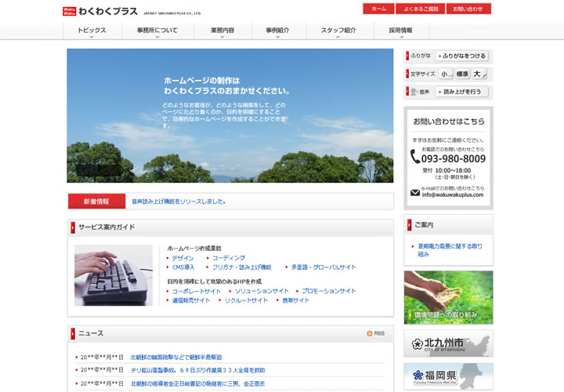Click the blue sky hero banner
564x392 pixels.
pos(230,115)
